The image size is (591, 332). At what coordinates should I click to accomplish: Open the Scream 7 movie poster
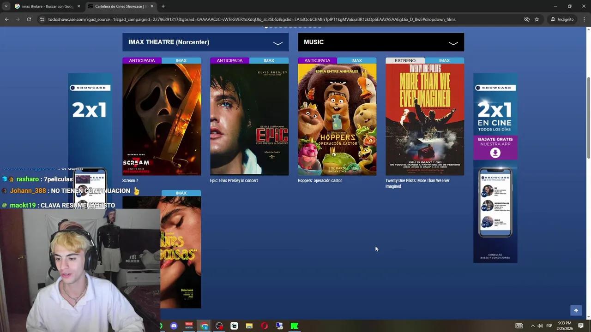162,119
